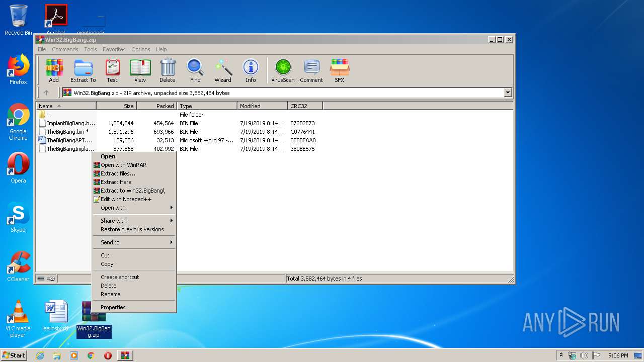Expand the Share with submenu

click(134, 221)
